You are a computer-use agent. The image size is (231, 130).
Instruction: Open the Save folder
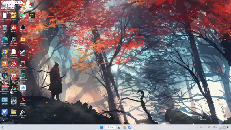point(23,40)
